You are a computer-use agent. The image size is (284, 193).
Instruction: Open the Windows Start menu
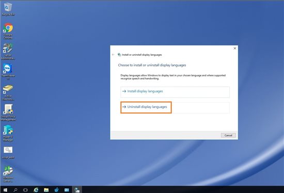(x=5, y=190)
